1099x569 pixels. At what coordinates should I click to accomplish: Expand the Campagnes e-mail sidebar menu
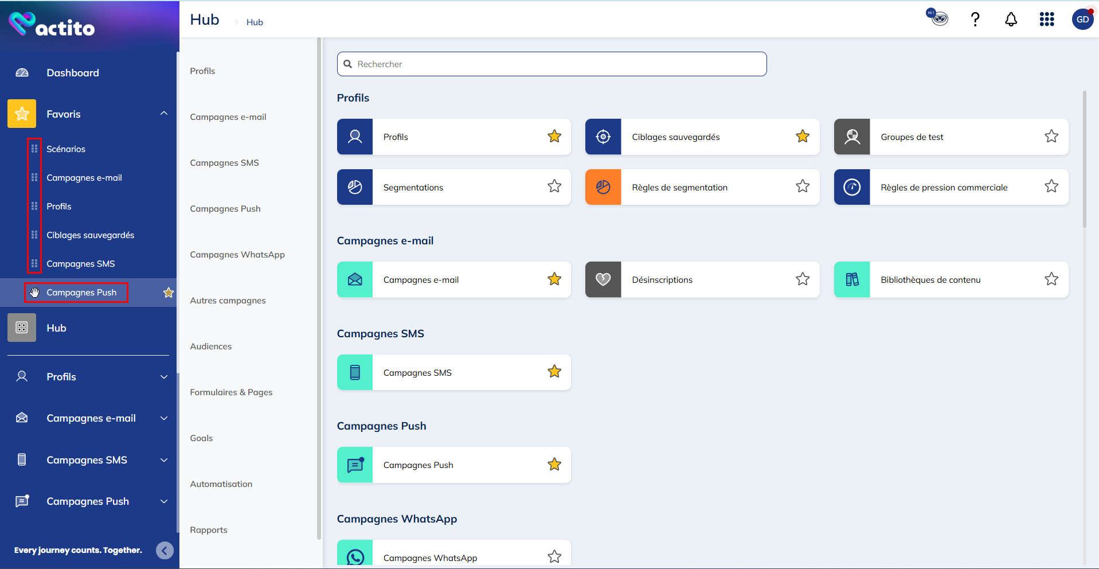(164, 418)
